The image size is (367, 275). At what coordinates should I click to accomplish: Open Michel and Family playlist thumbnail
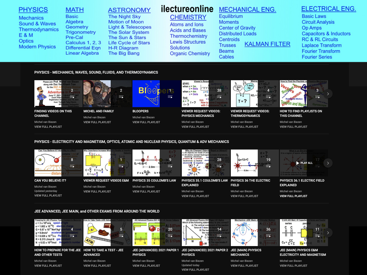point(108,94)
